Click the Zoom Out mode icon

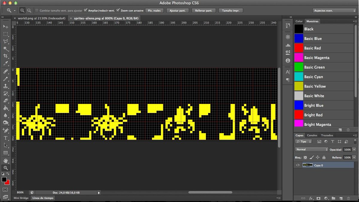[29, 10]
